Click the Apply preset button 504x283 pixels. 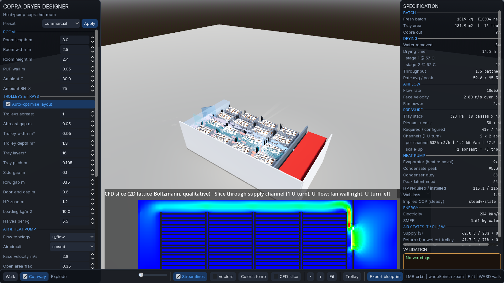point(89,24)
